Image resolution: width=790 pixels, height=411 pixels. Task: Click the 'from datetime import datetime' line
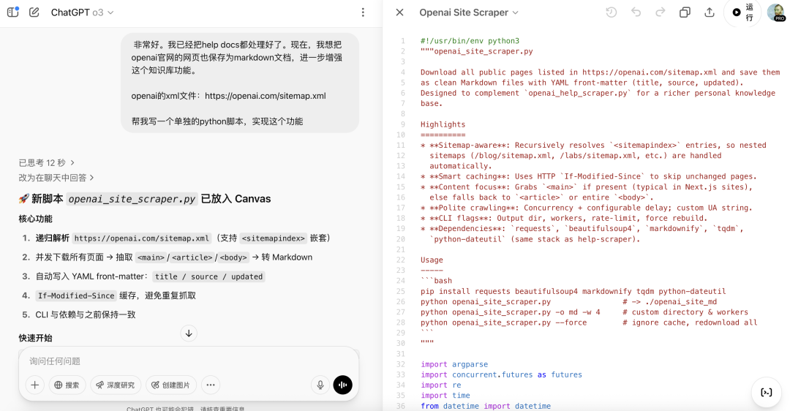pyautogui.click(x=486, y=406)
